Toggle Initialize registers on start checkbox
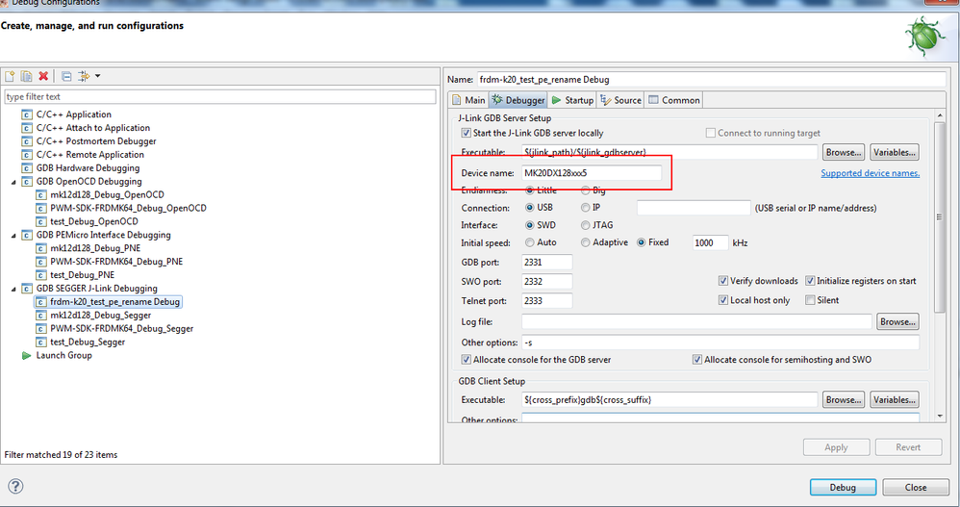Viewport: 960px width, 507px height. (x=810, y=281)
